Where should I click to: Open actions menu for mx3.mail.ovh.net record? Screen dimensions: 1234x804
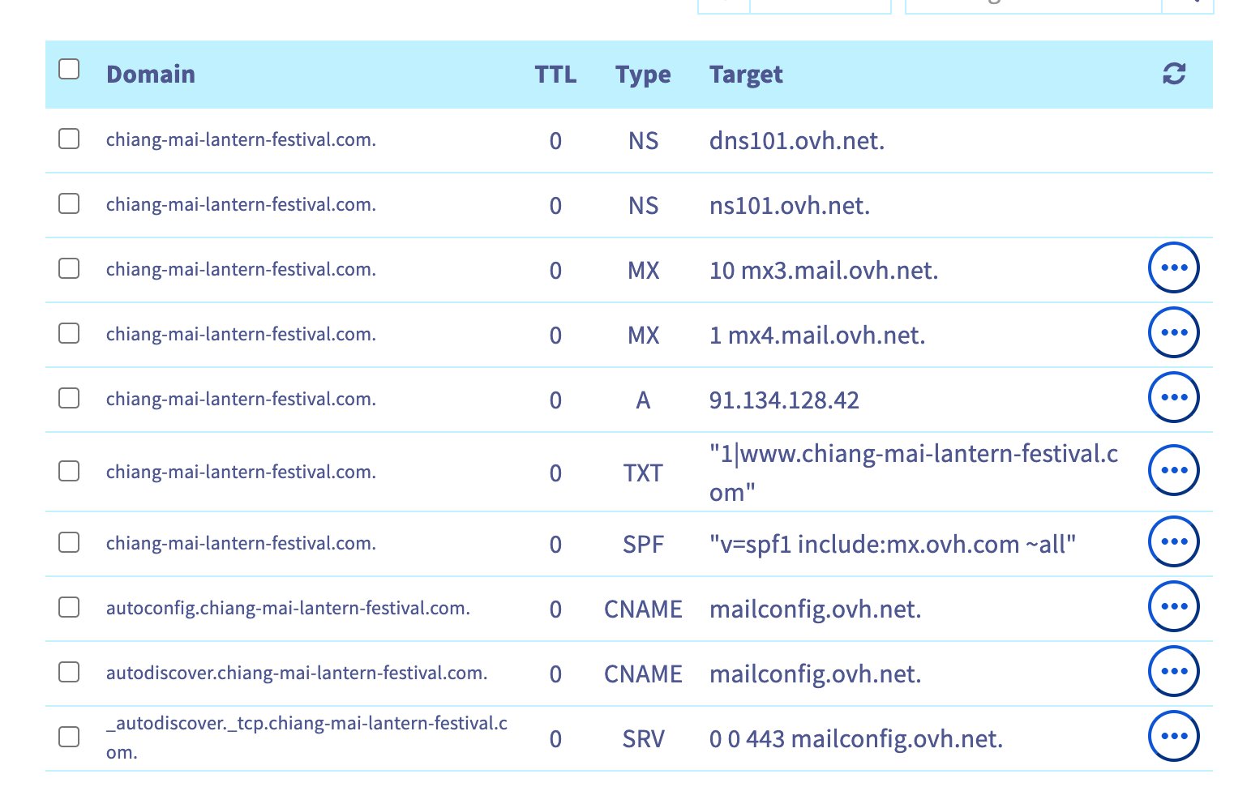coord(1173,267)
